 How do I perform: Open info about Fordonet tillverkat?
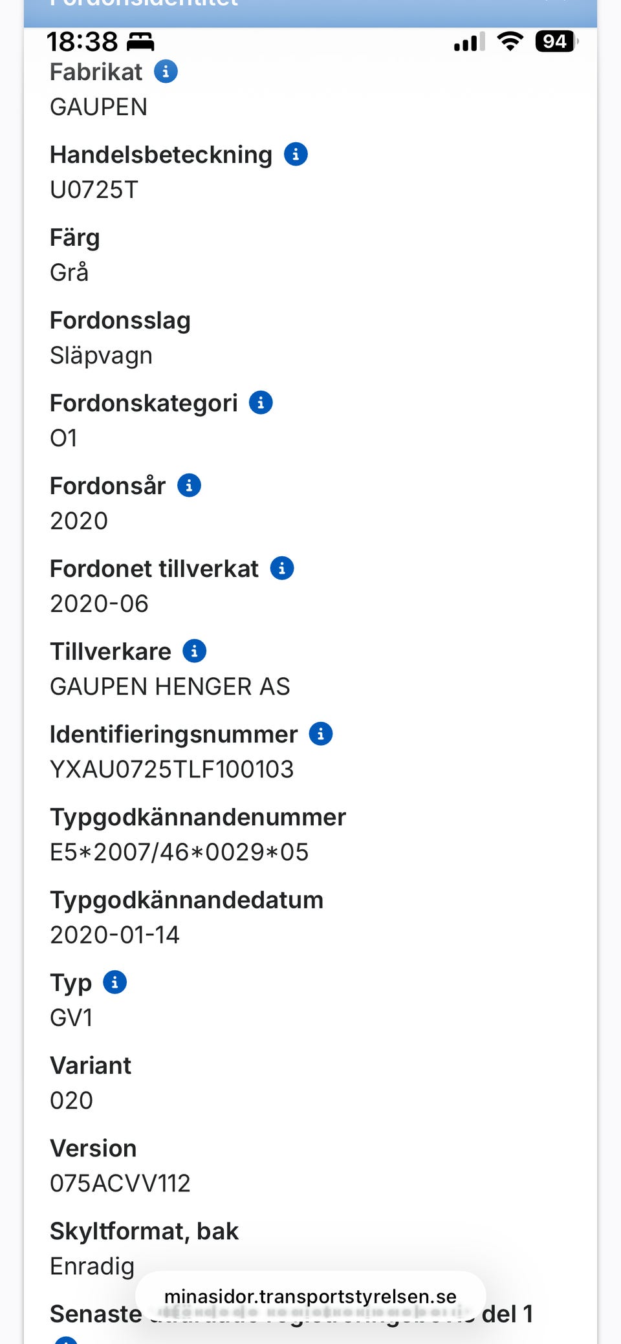[x=281, y=569]
